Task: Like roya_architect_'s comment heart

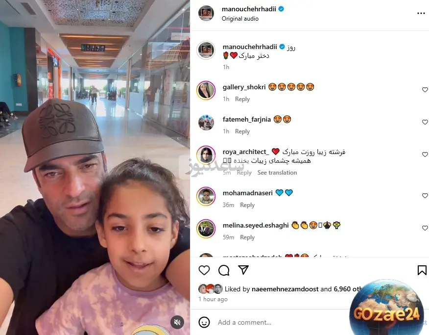Action: [425, 154]
